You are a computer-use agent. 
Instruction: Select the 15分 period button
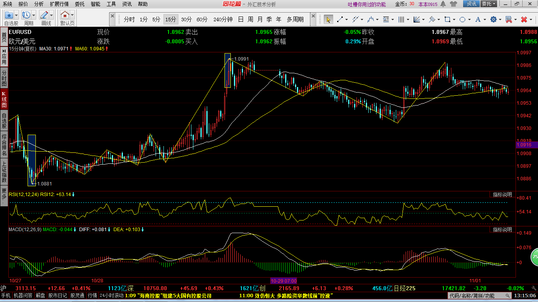pos(171,19)
